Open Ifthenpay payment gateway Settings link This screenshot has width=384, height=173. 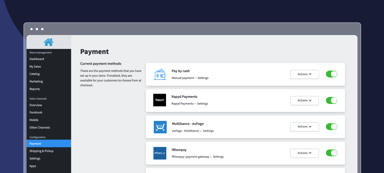click(218, 157)
